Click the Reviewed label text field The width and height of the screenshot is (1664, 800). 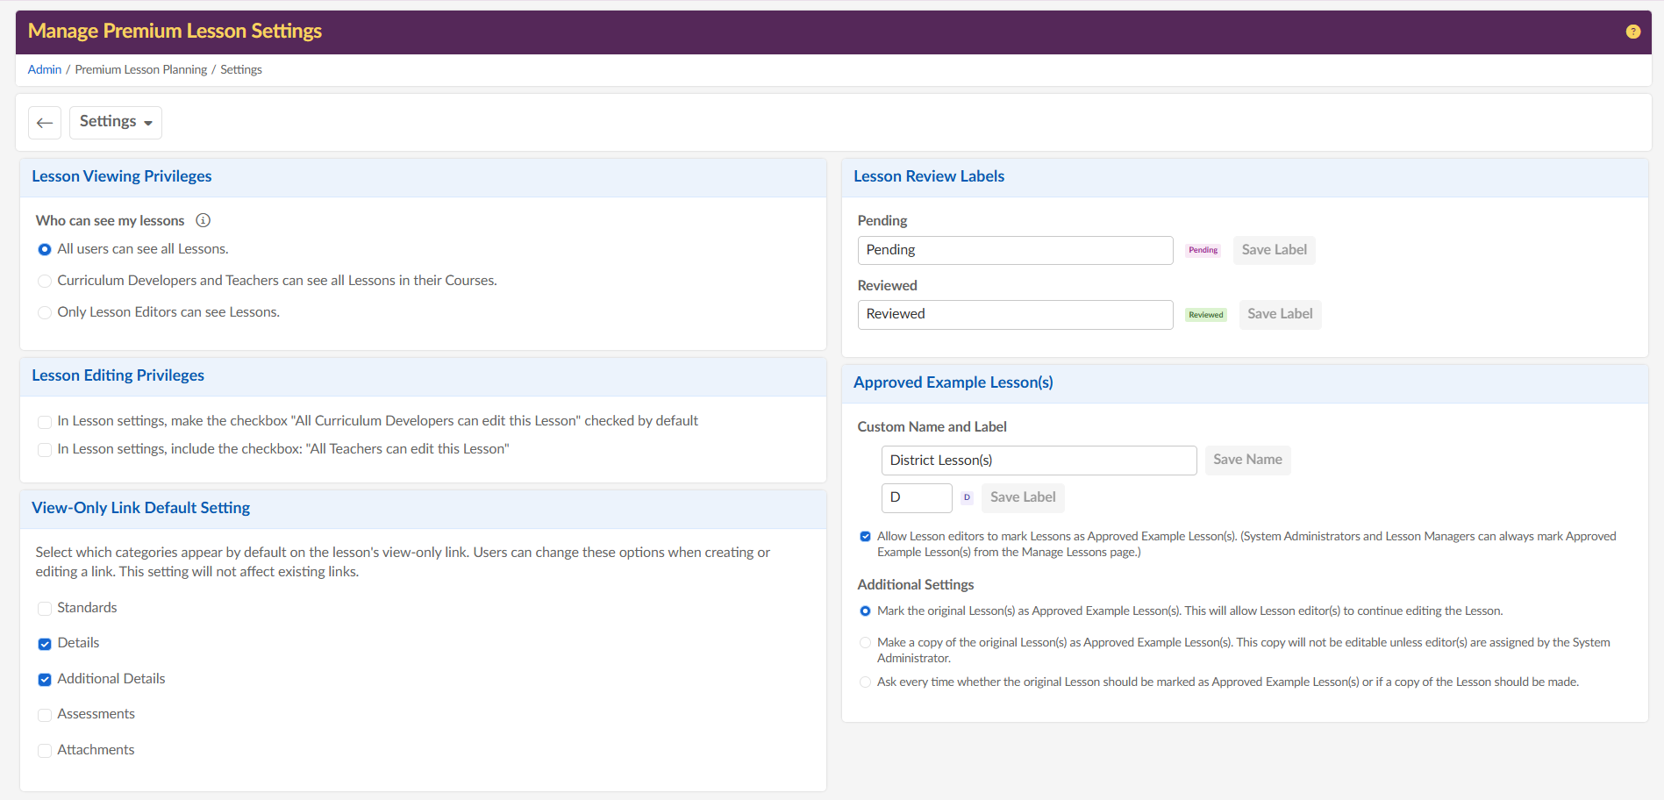point(1015,315)
